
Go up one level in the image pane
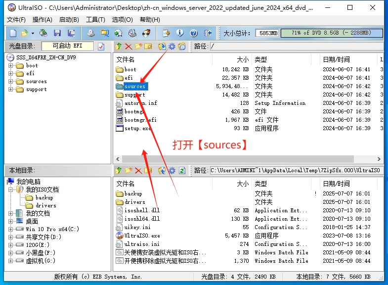pyautogui.click(x=119, y=47)
